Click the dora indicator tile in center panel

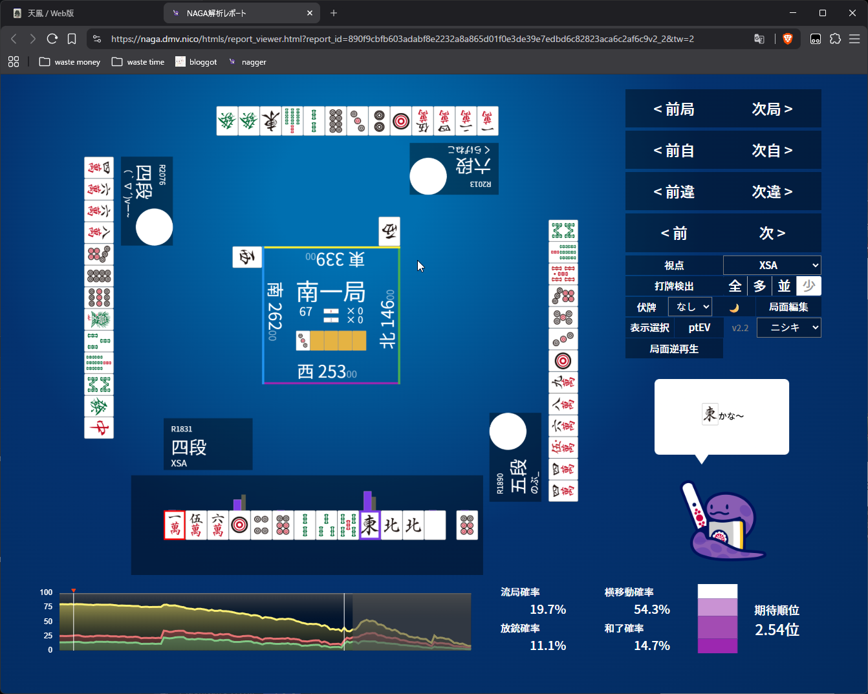point(303,340)
